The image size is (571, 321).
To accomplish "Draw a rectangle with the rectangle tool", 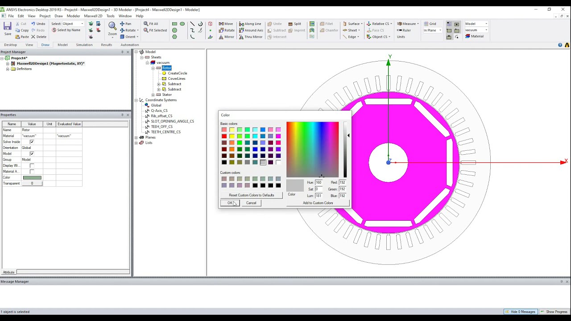I will coord(174,24).
